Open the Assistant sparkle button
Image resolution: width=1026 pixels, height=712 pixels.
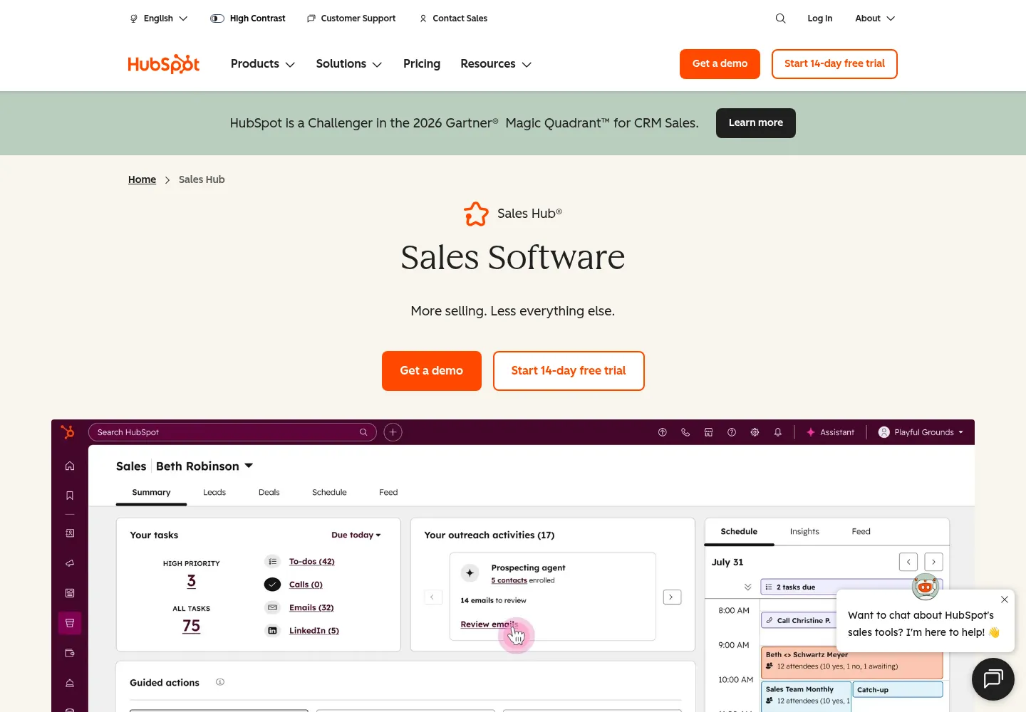830,432
